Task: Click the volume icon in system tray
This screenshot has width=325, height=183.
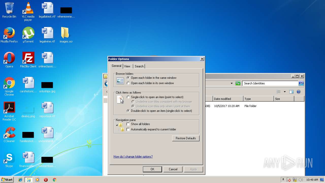Action: pyautogui.click(x=301, y=180)
